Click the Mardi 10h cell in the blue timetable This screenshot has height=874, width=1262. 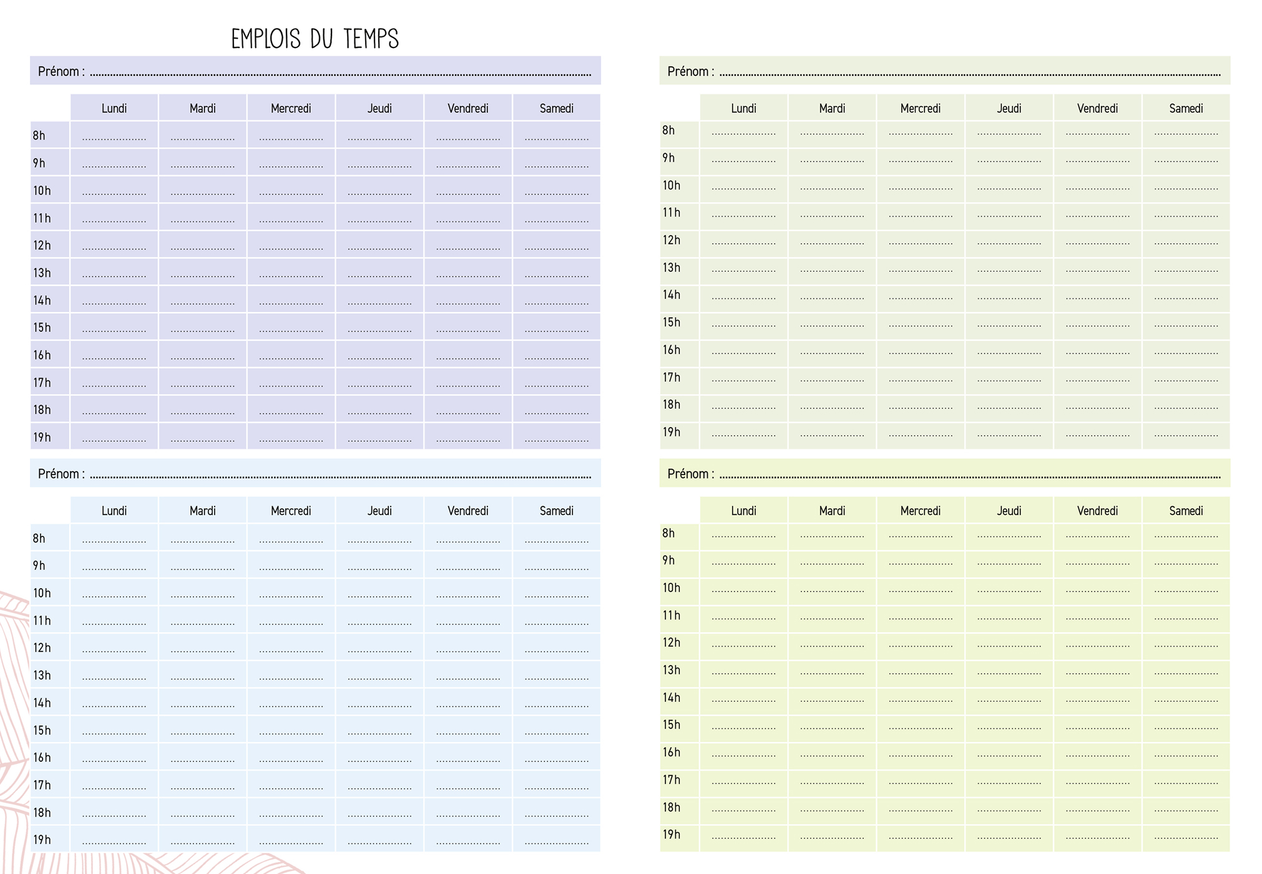203,593
